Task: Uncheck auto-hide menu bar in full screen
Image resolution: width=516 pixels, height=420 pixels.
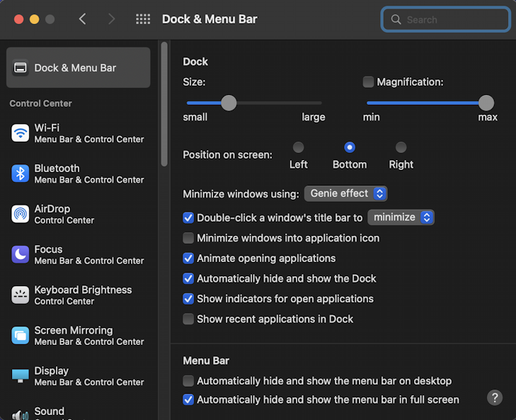Action: click(188, 399)
